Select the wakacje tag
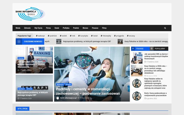 [40, 36]
